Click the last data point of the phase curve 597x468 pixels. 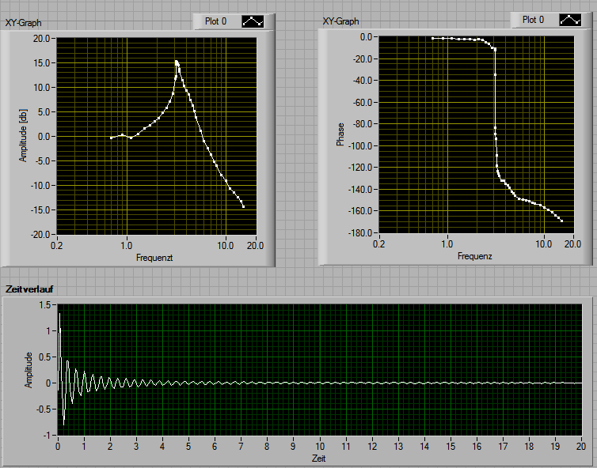click(x=561, y=221)
